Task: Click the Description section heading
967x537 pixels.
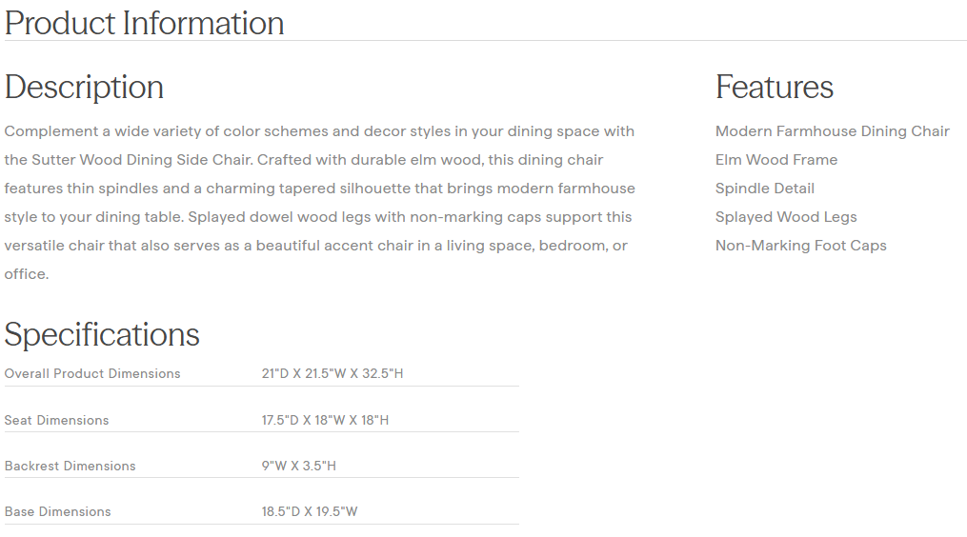Action: (84, 87)
